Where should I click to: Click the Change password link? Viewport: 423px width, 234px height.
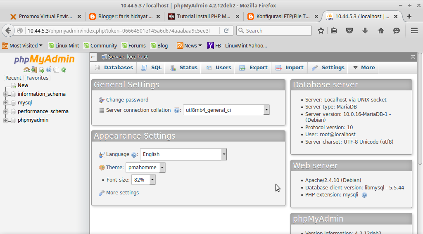[127, 100]
